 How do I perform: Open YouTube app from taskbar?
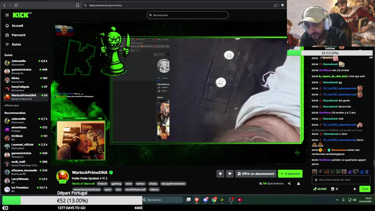point(240,200)
